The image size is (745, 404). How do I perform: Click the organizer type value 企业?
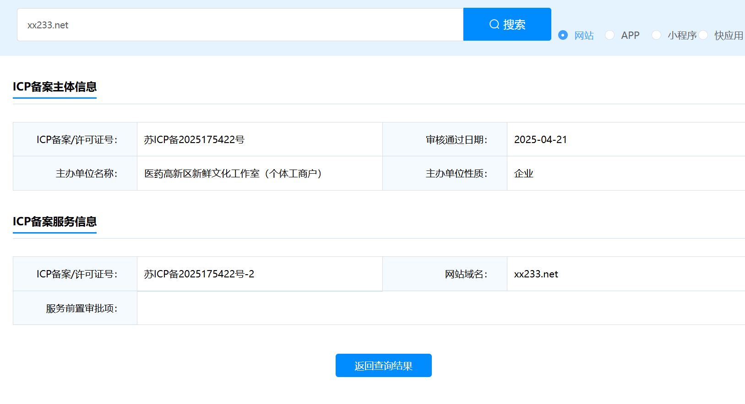point(524,174)
